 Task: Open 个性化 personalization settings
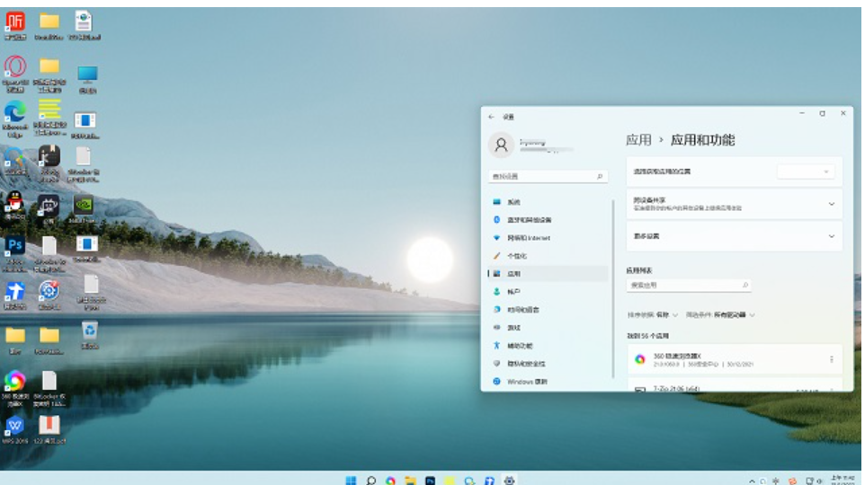pyautogui.click(x=517, y=256)
